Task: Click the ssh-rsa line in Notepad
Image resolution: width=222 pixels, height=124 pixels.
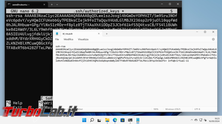Action: pyautogui.click(x=60, y=46)
